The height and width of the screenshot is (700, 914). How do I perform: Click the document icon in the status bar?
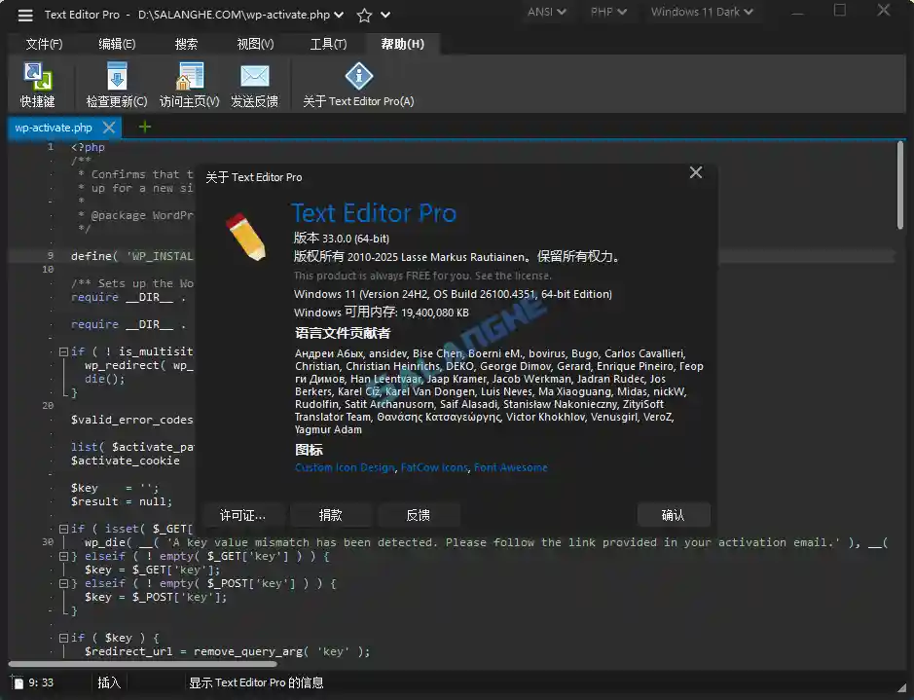(x=16, y=682)
